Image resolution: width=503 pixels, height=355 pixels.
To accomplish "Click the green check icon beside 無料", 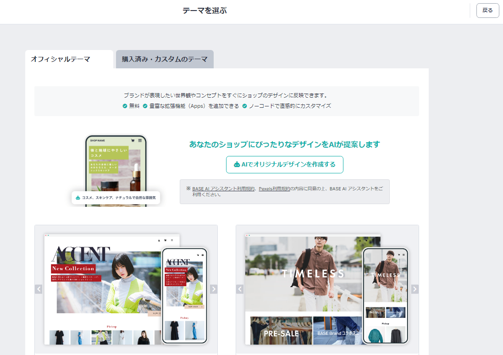I will tap(125, 106).
